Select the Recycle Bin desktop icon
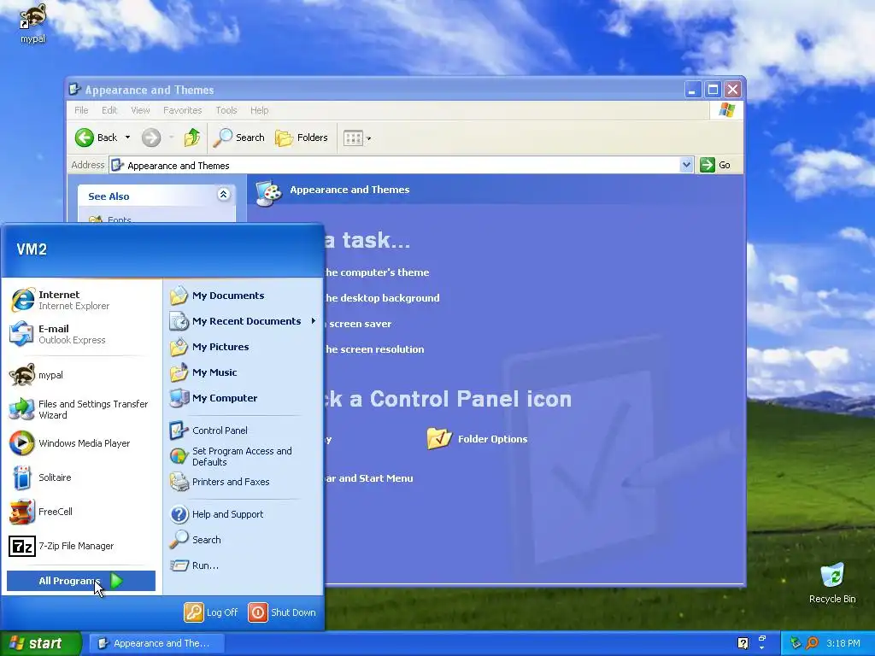This screenshot has height=656, width=875. [x=832, y=583]
